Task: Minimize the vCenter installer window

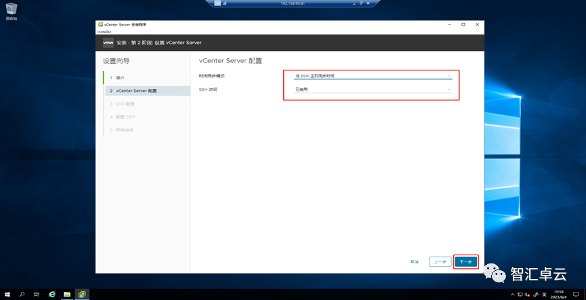Action: (449, 24)
